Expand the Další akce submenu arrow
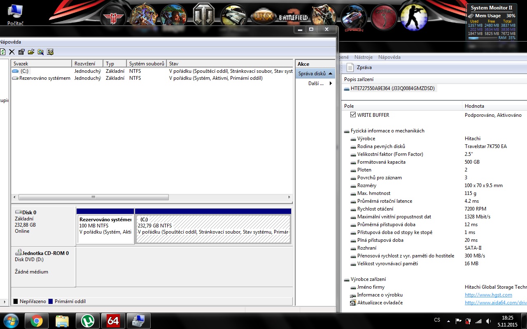The height and width of the screenshot is (329, 527). 330,83
